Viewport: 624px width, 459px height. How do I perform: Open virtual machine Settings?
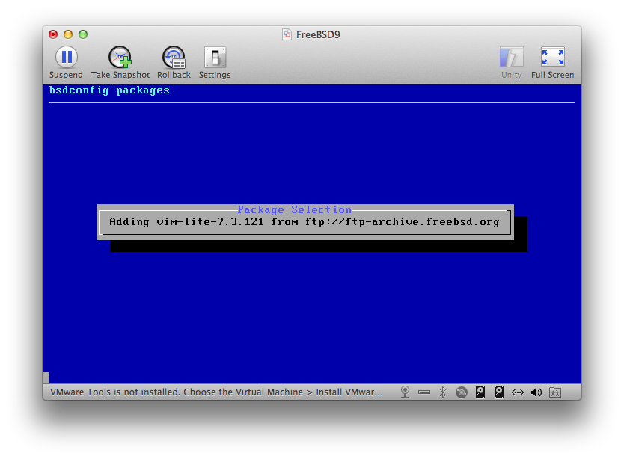pos(215,63)
